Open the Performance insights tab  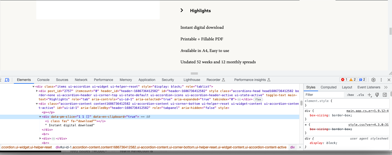[252, 80]
